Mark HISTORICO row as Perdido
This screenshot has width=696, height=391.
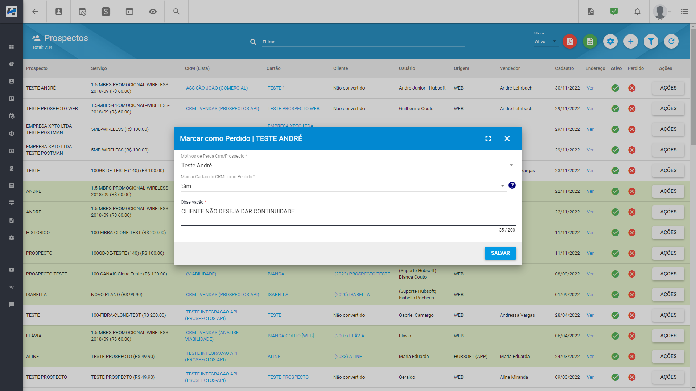[632, 232]
